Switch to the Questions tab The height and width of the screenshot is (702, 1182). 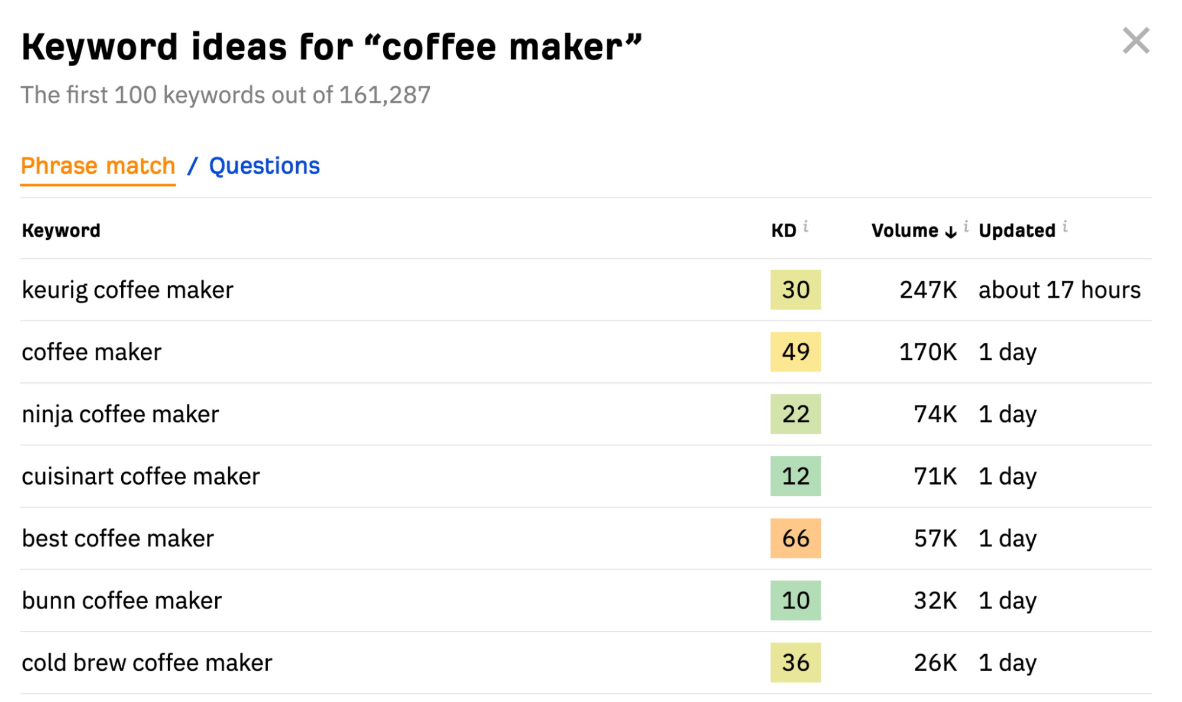264,165
